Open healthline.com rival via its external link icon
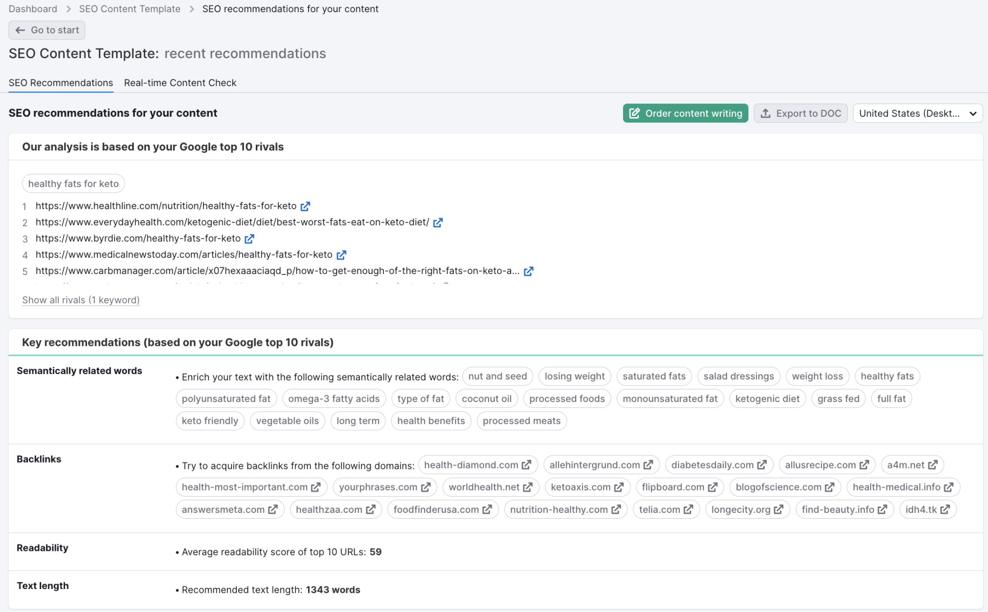988x612 pixels. [x=305, y=206]
